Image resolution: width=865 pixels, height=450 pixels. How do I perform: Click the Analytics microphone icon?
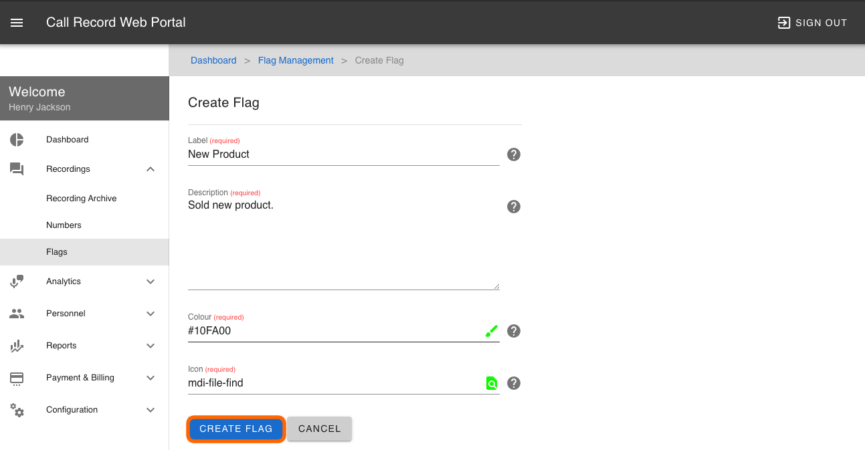coord(17,282)
